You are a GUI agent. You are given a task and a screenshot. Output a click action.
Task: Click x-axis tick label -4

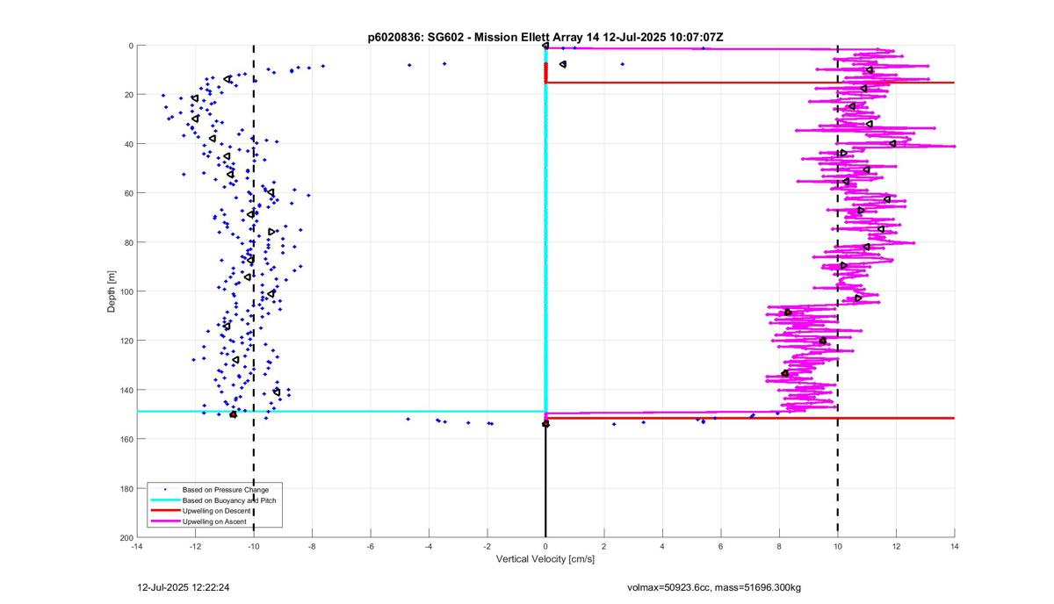point(429,546)
